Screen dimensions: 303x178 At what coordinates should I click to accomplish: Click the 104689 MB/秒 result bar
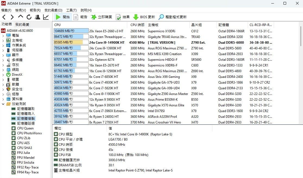pyautogui.click(x=71, y=31)
